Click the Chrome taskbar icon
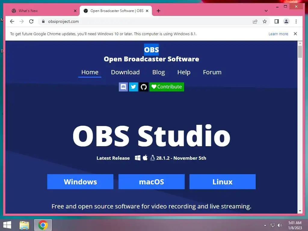The width and height of the screenshot is (308, 231). [x=43, y=225]
